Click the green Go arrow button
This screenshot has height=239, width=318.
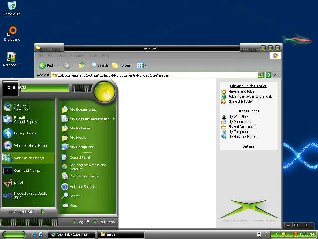point(268,75)
